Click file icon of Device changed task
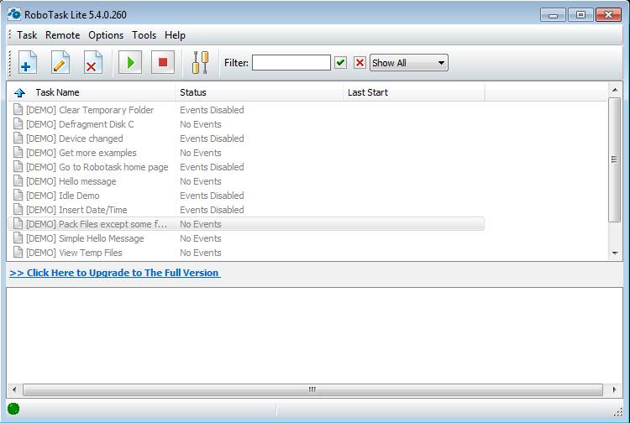The width and height of the screenshot is (630, 423). [x=18, y=138]
